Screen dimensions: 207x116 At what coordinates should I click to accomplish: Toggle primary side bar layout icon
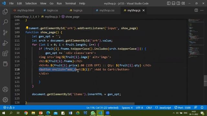[169, 3]
